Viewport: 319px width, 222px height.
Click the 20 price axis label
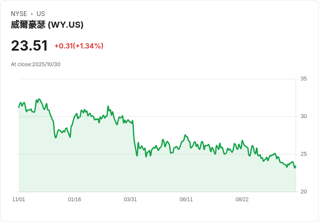(x=303, y=192)
